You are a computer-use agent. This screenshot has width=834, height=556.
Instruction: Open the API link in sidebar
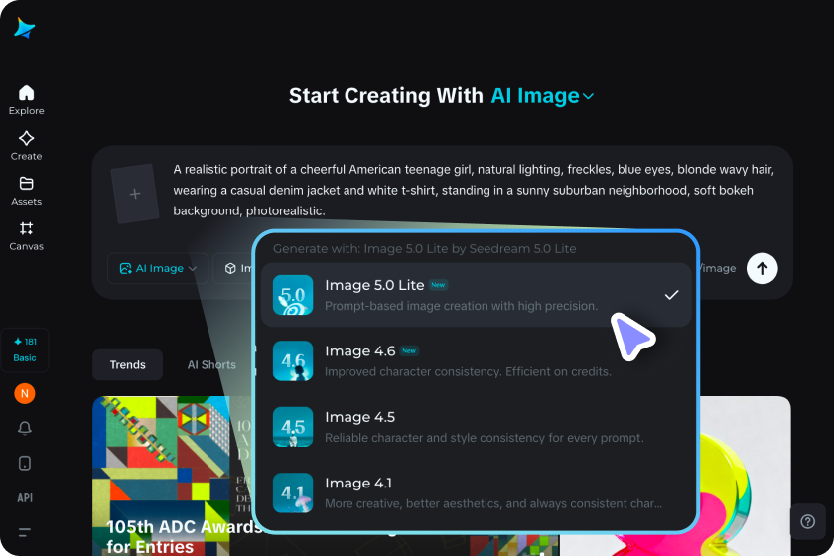(25, 498)
